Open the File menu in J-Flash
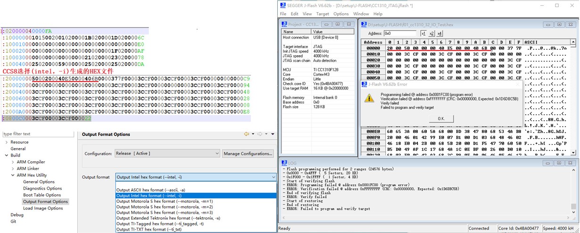Image resolution: width=580 pixels, height=233 pixels. pyautogui.click(x=283, y=14)
